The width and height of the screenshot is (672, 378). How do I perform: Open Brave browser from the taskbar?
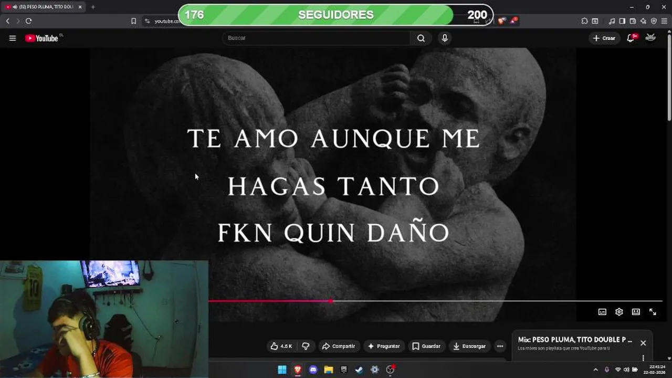point(298,370)
